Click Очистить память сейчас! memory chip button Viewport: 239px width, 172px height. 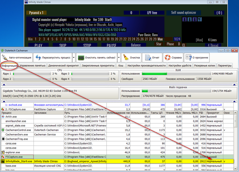click(x=97, y=58)
